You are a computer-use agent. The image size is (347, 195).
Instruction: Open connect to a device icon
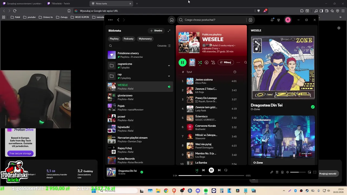pyautogui.click(x=282, y=172)
